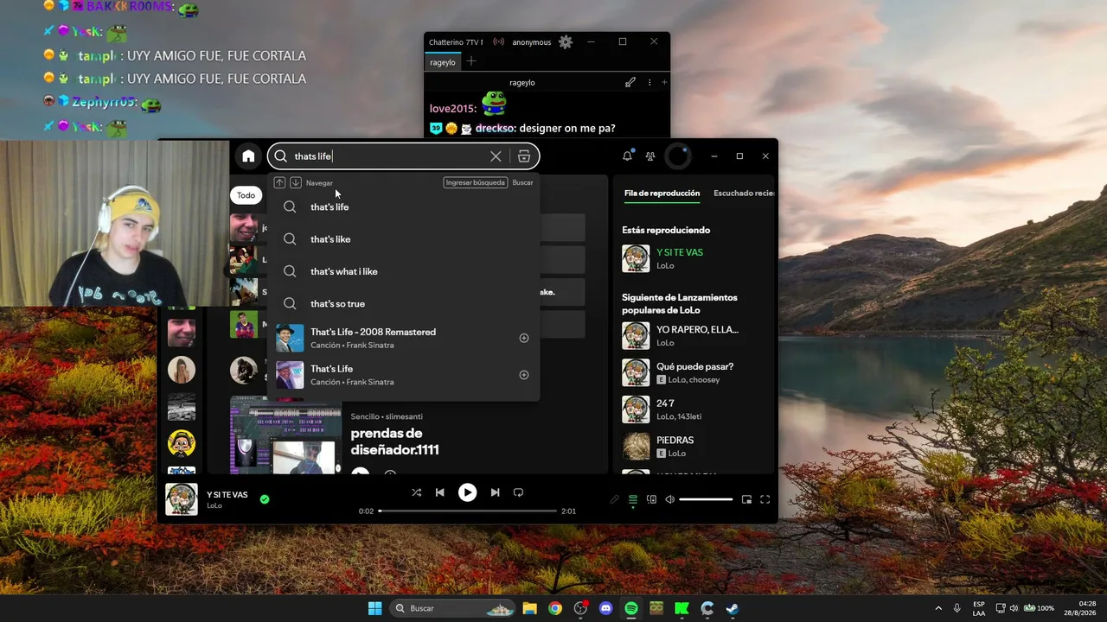Switch to "Fila de reproducción" tab

pyautogui.click(x=662, y=194)
